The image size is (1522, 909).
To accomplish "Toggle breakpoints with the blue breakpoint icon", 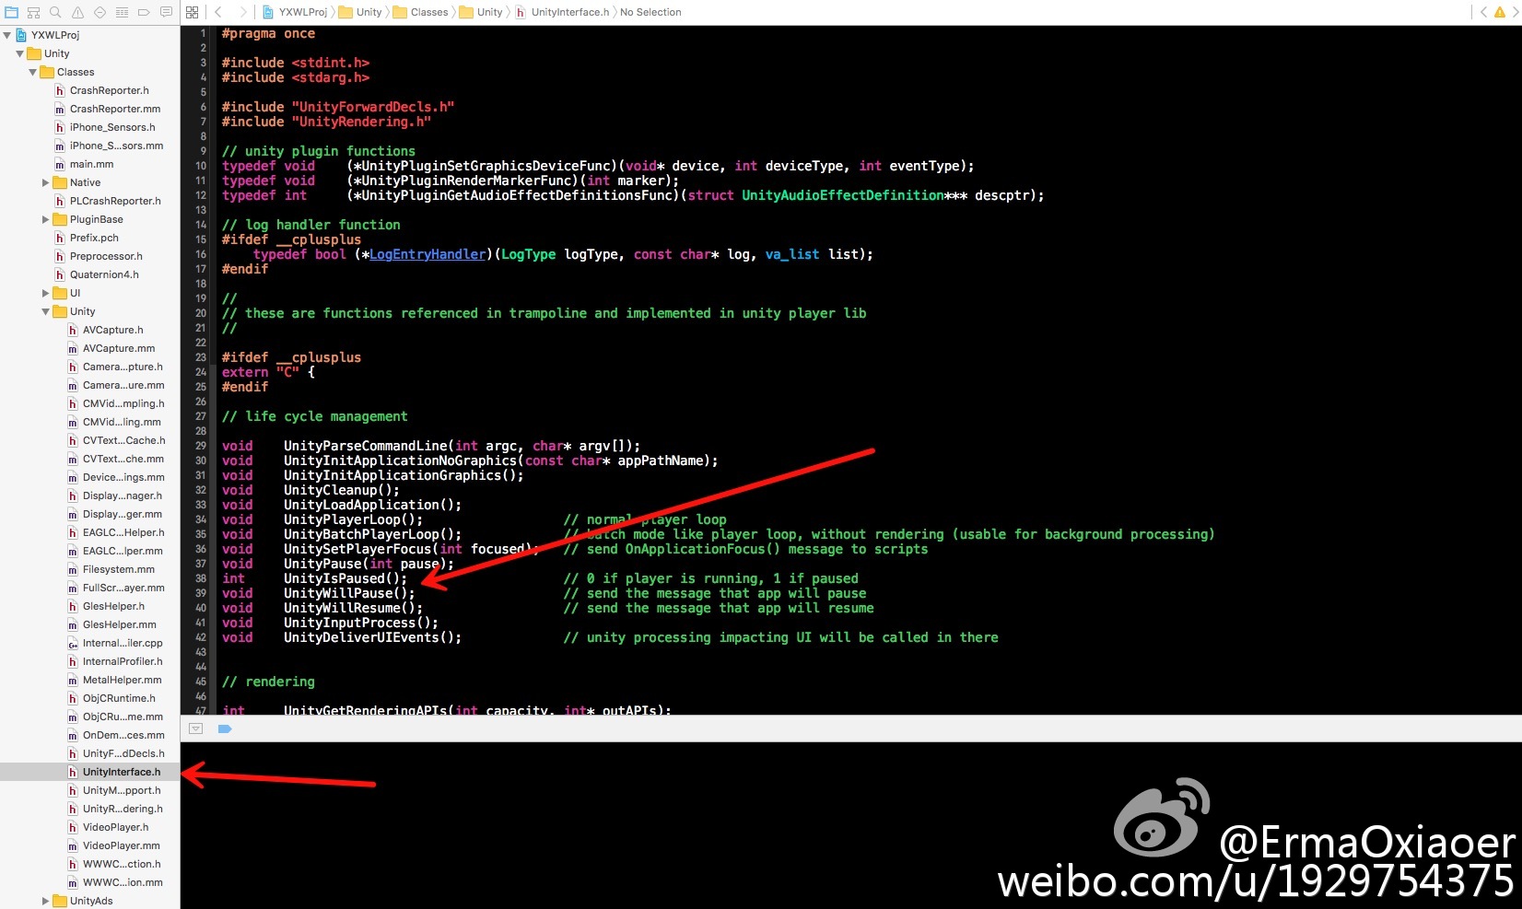I will click(225, 728).
